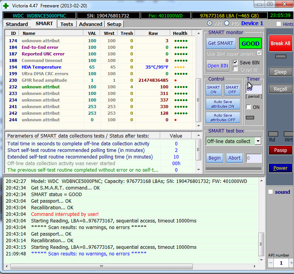This screenshot has width=294, height=274.
Task: Click the Begin test button
Action: (214, 158)
